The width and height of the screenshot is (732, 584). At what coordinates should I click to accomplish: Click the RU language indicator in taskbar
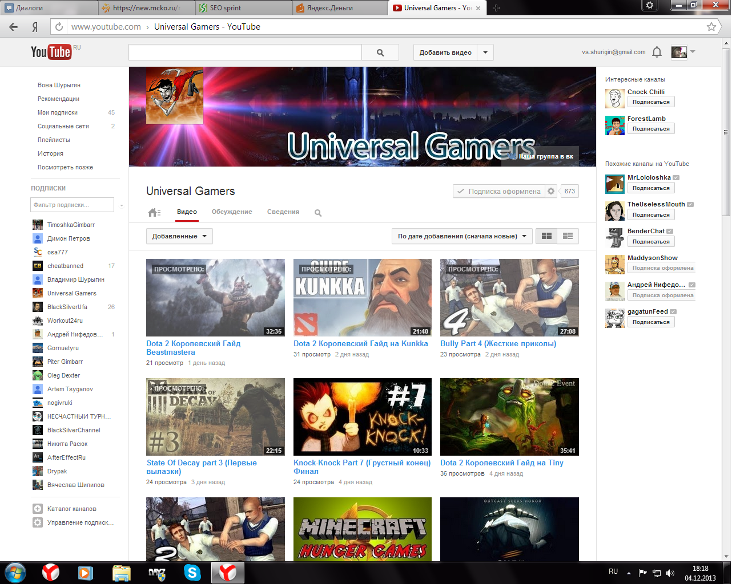(613, 571)
